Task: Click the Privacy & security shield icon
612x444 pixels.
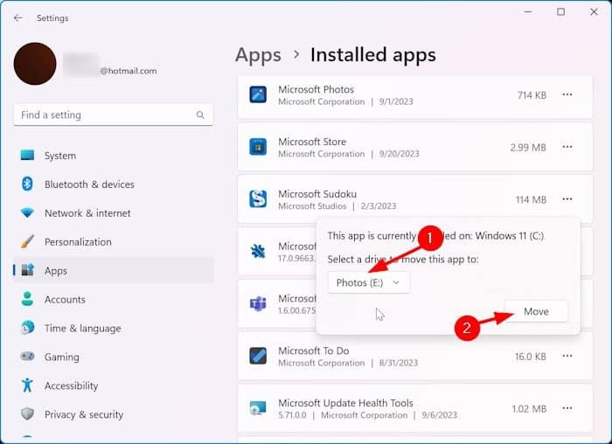Action: (x=27, y=414)
